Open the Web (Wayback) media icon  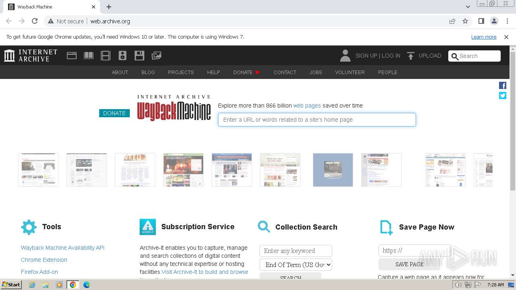(72, 56)
